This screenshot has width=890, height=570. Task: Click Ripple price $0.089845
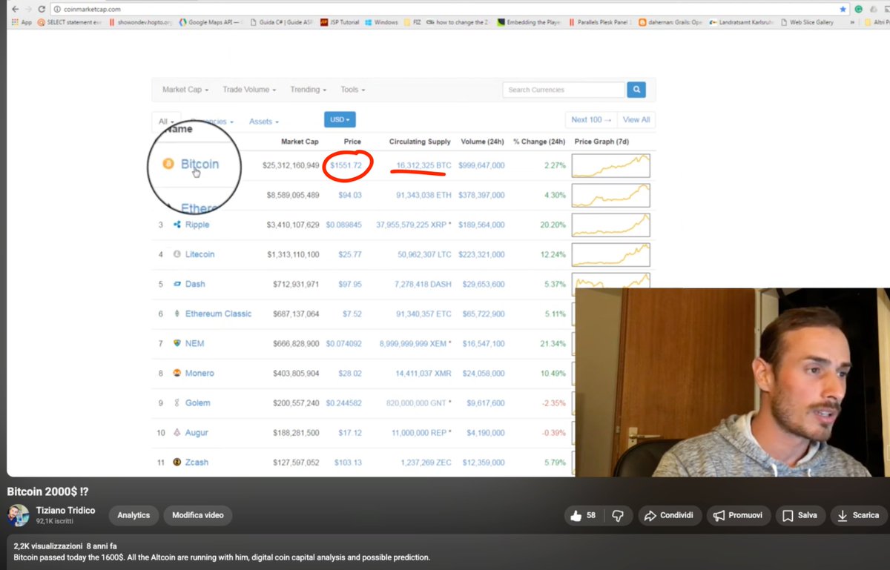(x=344, y=225)
